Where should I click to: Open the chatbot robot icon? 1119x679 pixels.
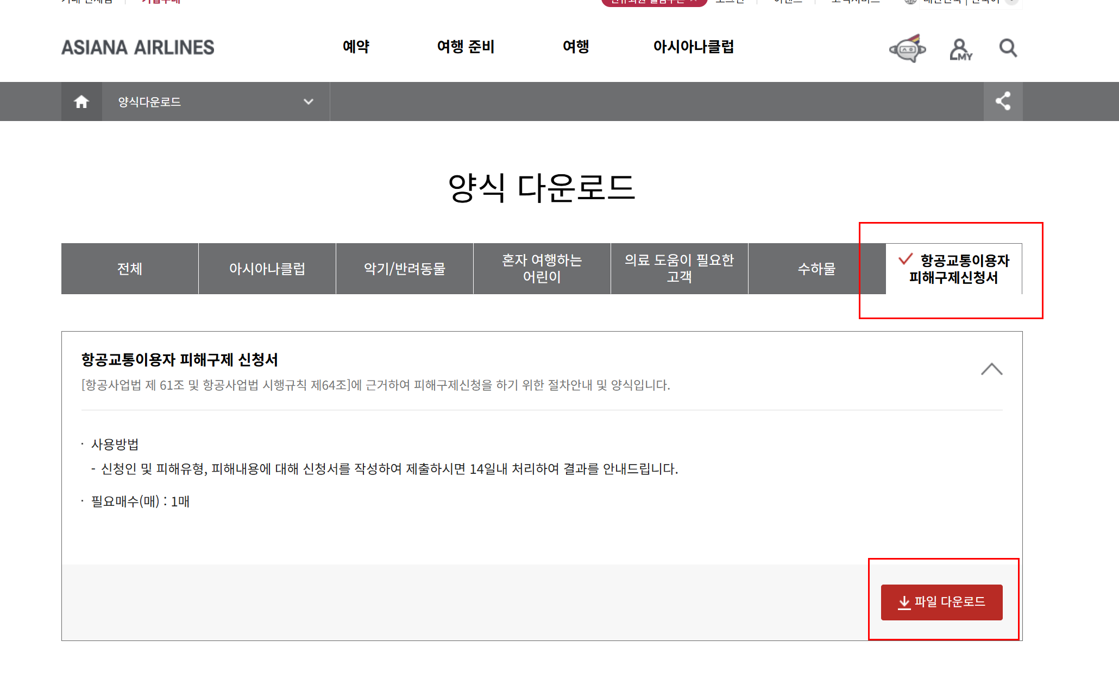[907, 49]
